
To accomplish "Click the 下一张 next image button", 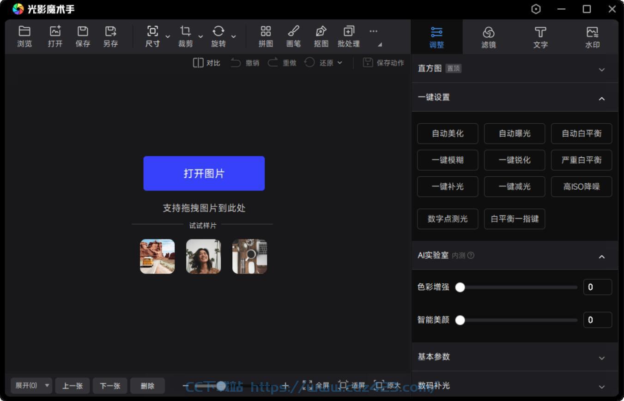I will pyautogui.click(x=110, y=386).
